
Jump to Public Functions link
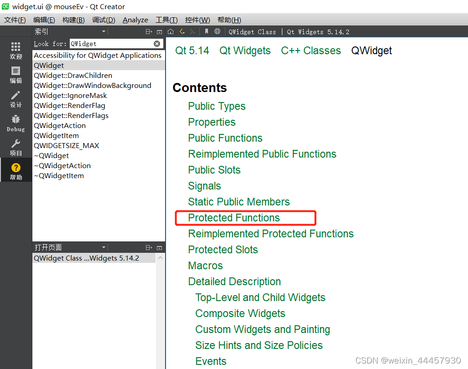(x=225, y=138)
